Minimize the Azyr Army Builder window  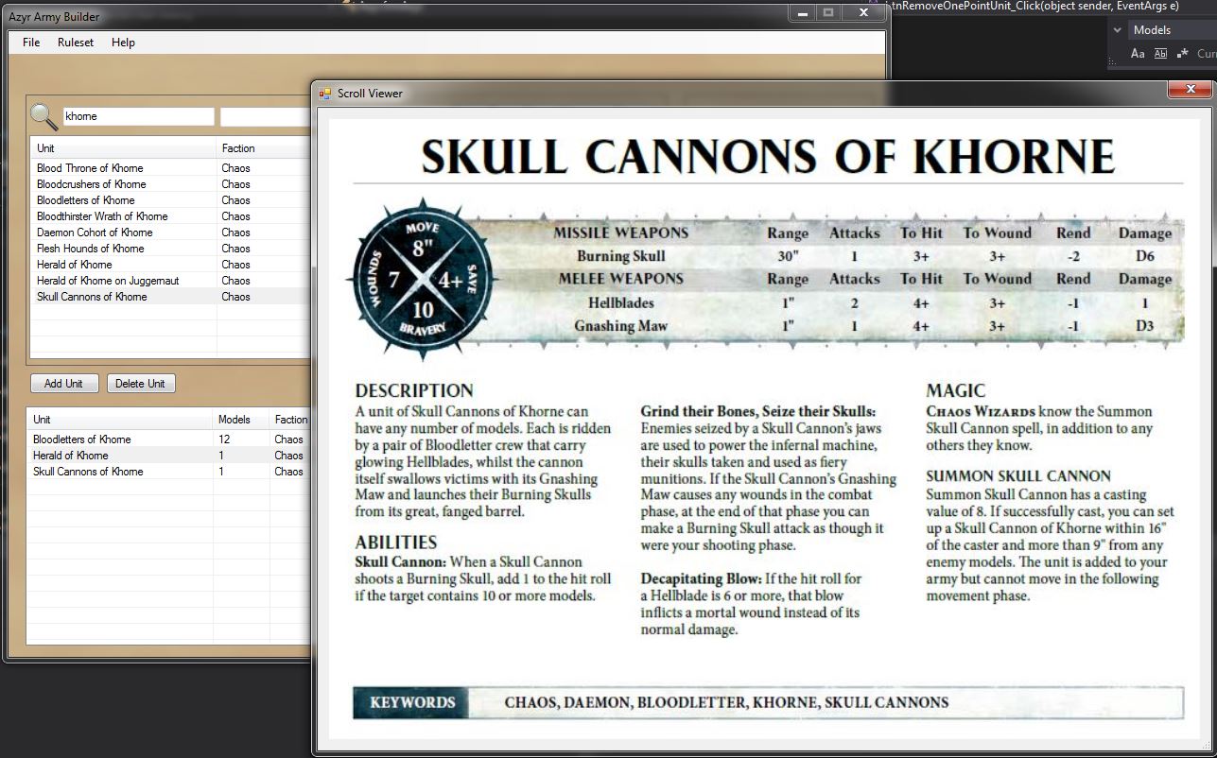pos(802,13)
